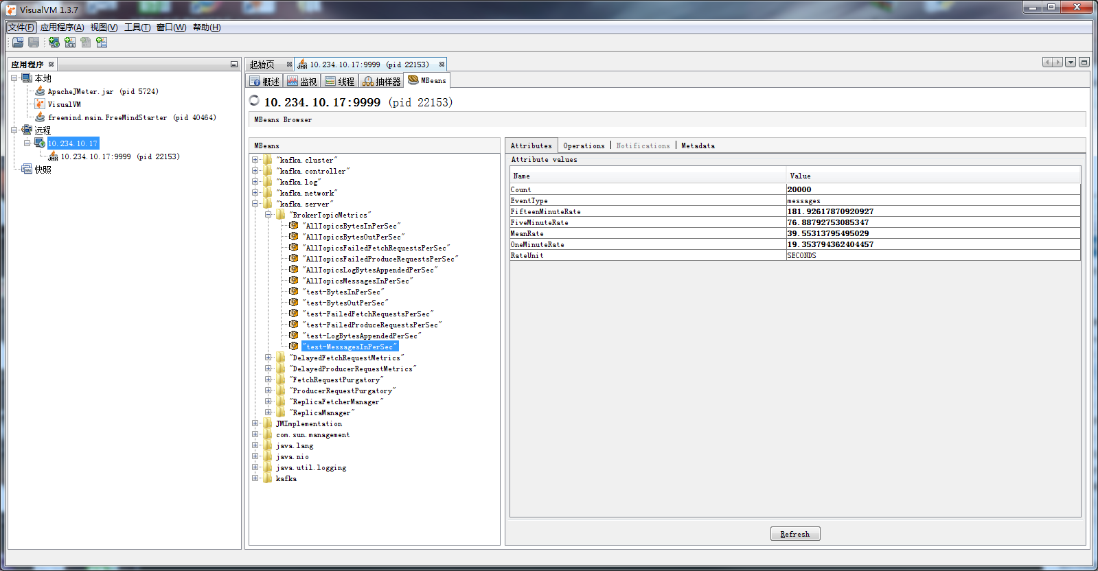This screenshot has height=571, width=1098.
Task: Click the Add VM Coredump toolbar icon
Action: [86, 43]
